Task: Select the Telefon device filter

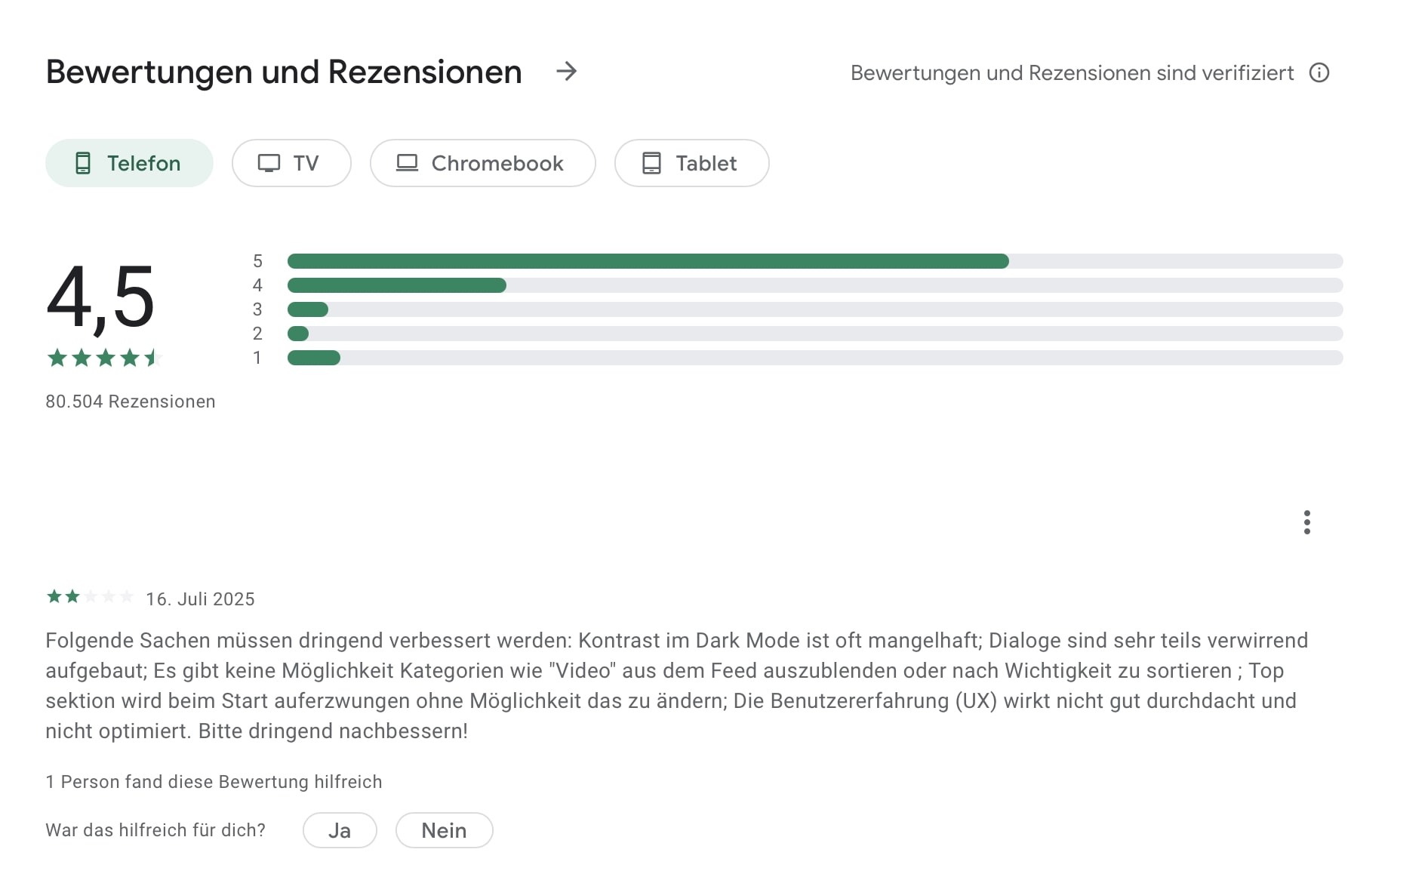Action: (129, 163)
